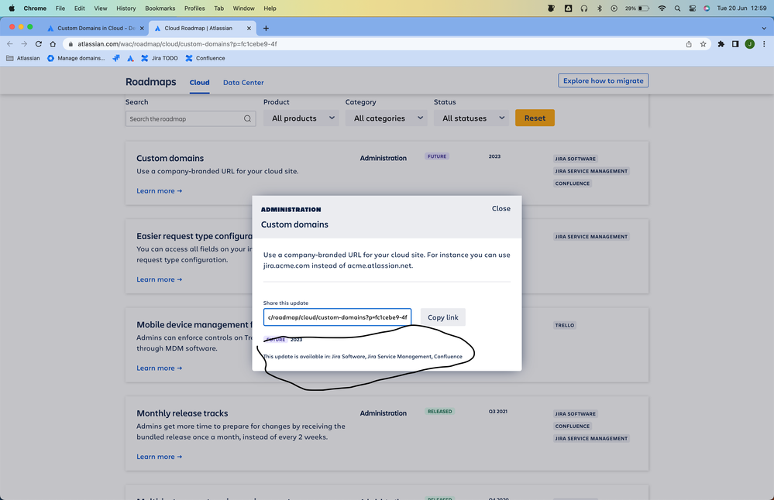Screen dimensions: 774x500
Task: Click the Copy link button
Action: coord(442,317)
